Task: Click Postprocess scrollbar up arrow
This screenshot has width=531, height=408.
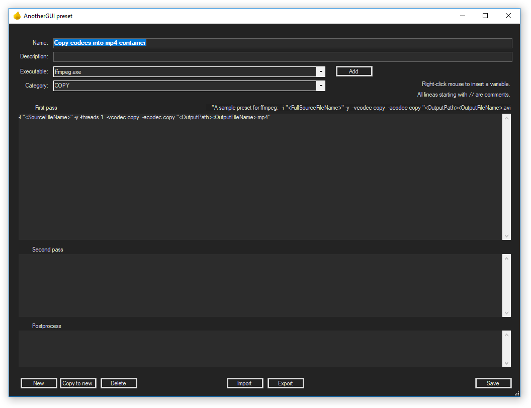Action: [x=507, y=335]
